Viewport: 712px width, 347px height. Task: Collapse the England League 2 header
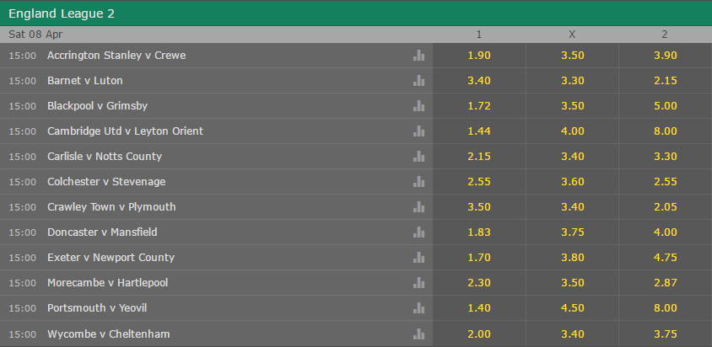[356, 13]
